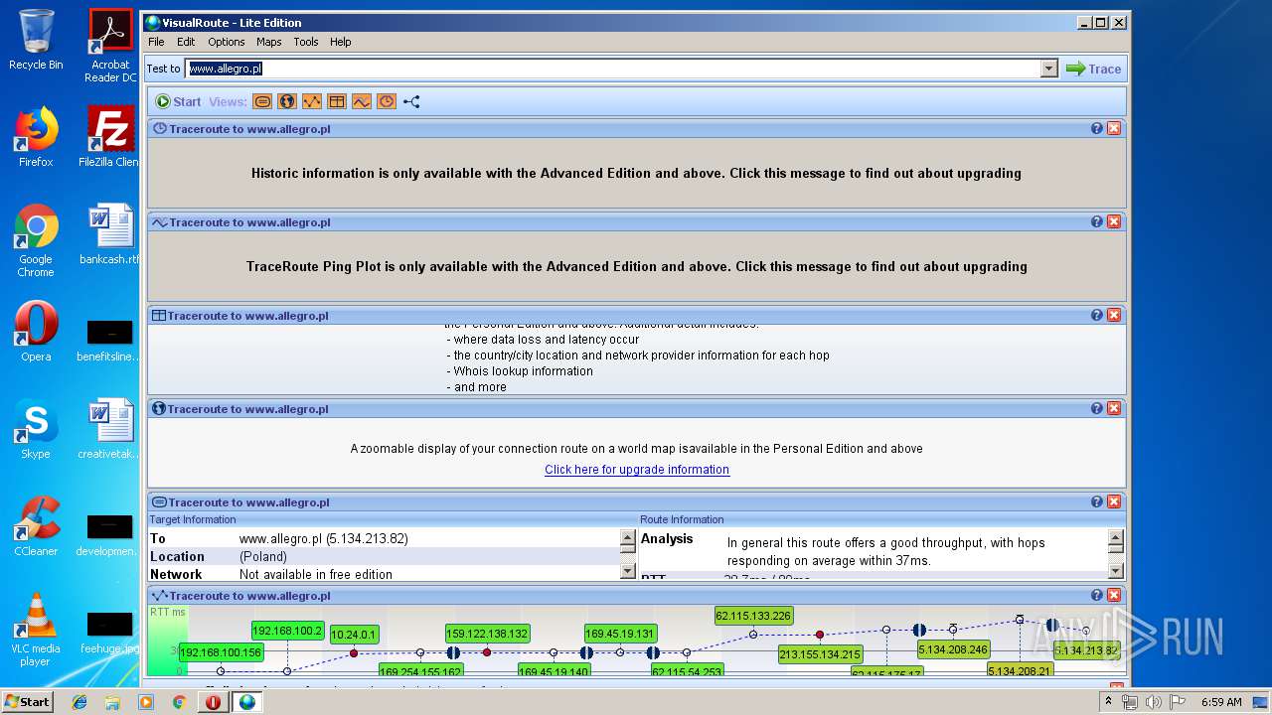Toggle the ping plot view icon
Viewport: 1272px width, 715px height.
[x=362, y=101]
